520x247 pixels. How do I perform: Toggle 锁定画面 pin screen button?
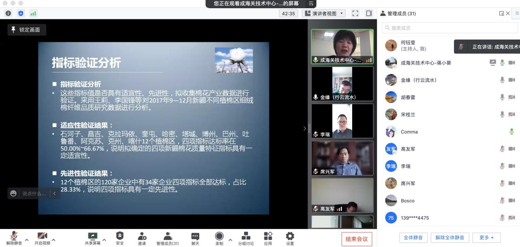coord(27,30)
